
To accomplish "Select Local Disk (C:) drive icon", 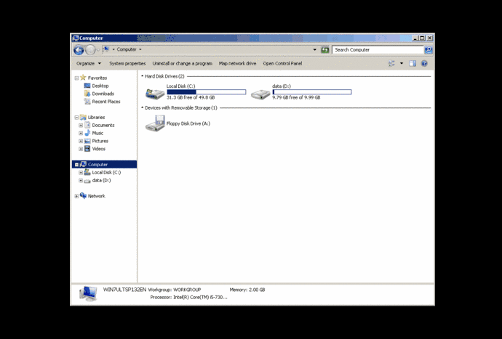I will 155,94.
